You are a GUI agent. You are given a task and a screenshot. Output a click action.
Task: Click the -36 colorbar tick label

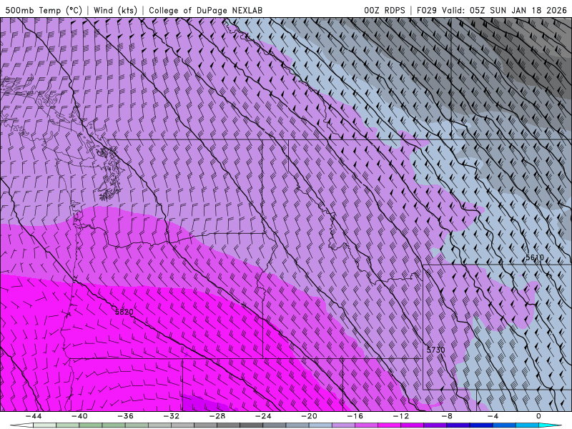(x=125, y=416)
